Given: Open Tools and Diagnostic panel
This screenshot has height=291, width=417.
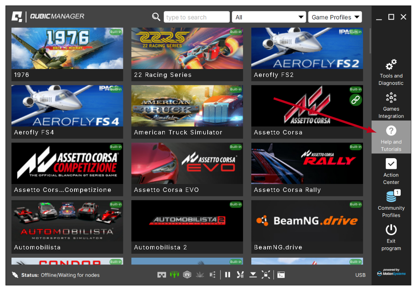Looking at the screenshot, I should pos(391,72).
